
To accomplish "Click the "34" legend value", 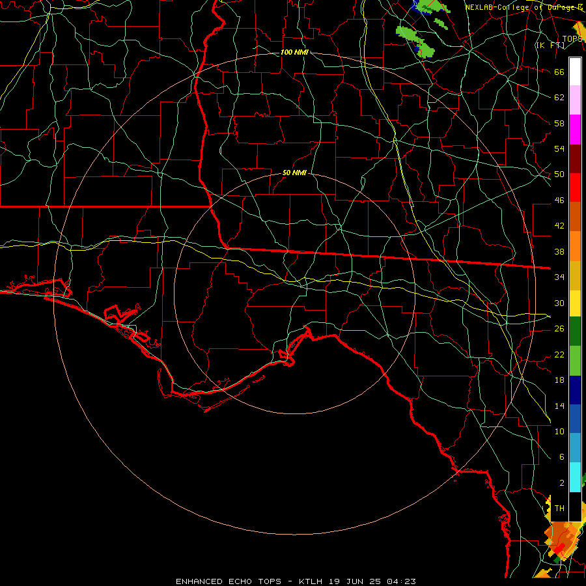I will click(x=559, y=277).
